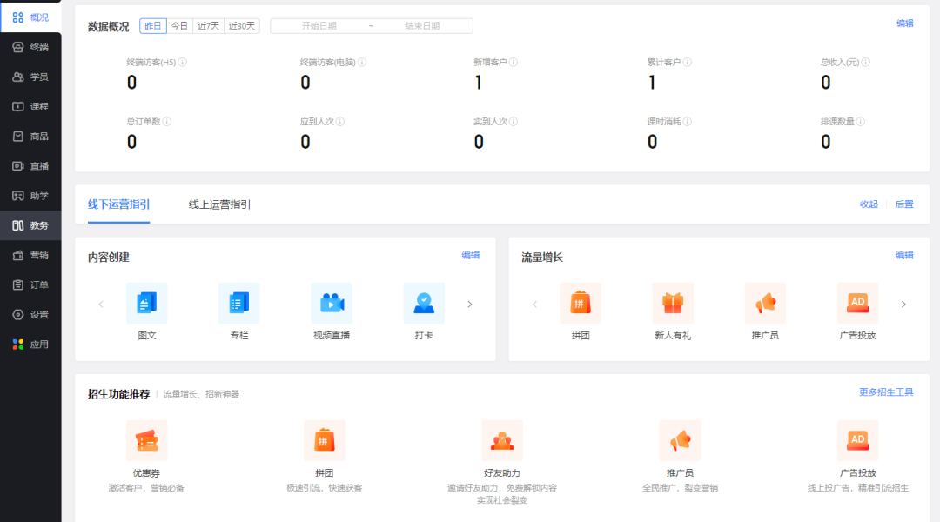This screenshot has width=940, height=522.
Task: Show info tooltip for 实到人次
Action: [514, 122]
